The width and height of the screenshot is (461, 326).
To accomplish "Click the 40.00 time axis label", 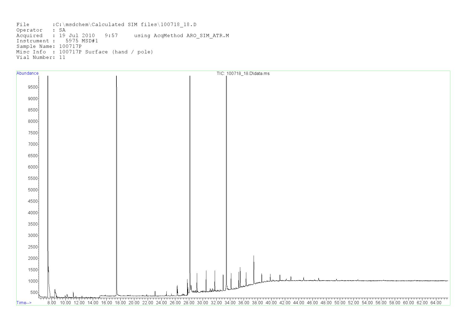I will (271, 303).
